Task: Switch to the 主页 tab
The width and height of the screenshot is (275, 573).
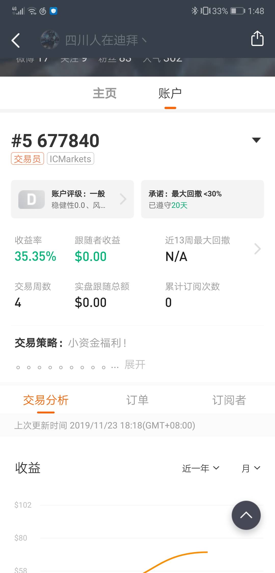Action: [x=105, y=93]
